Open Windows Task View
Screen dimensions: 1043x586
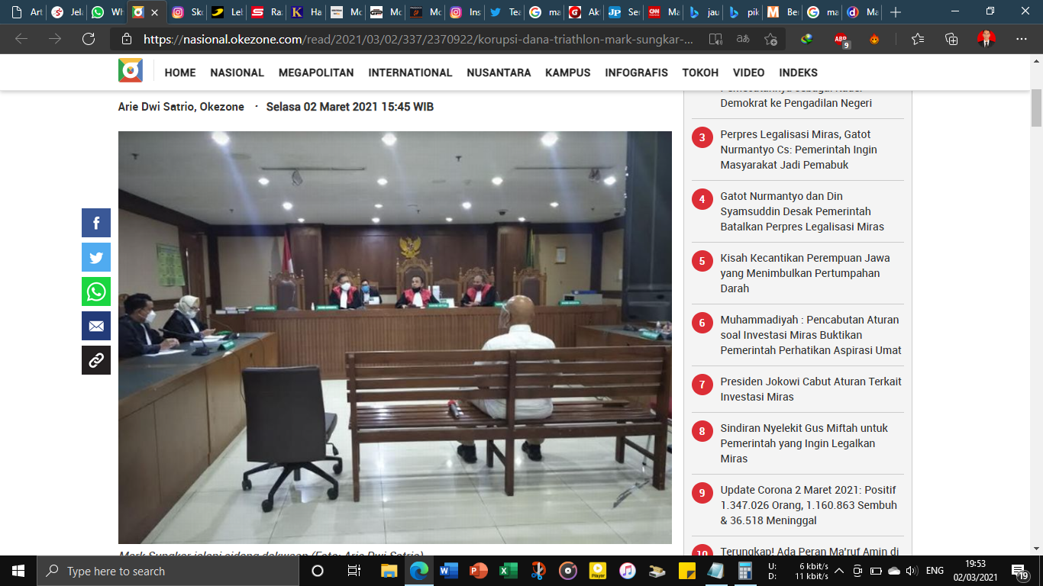(354, 571)
